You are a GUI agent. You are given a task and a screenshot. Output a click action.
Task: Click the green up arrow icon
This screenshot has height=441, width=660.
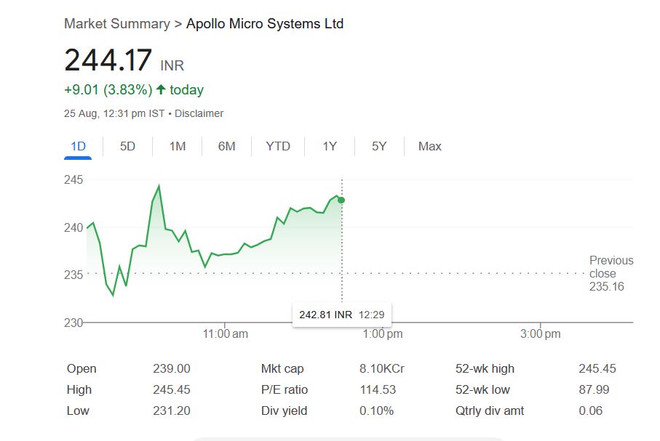(x=161, y=90)
